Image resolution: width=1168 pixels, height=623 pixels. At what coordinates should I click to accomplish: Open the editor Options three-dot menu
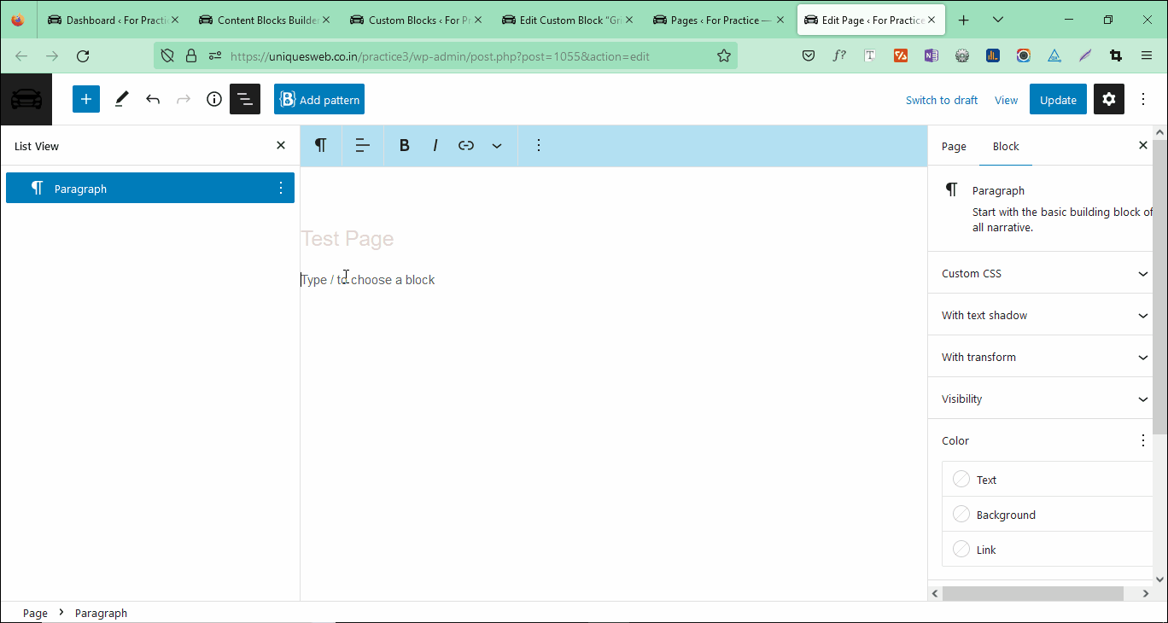[1143, 99]
